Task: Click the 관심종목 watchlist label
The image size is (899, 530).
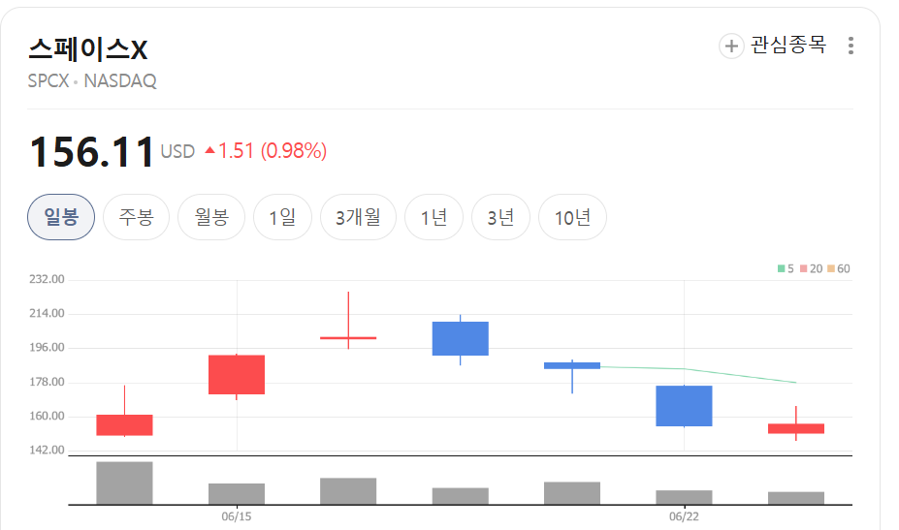Action: point(788,46)
